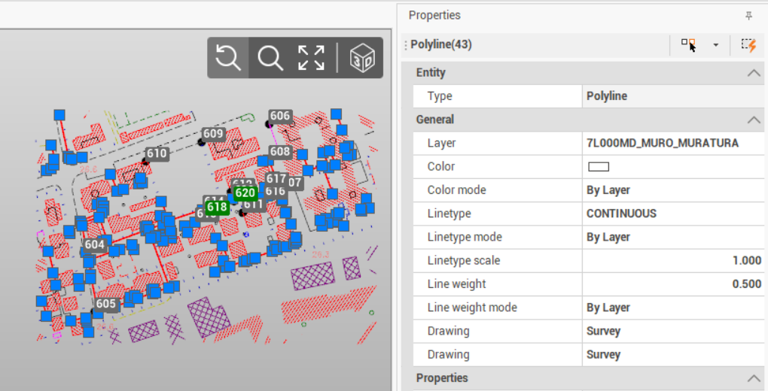Image resolution: width=768 pixels, height=391 pixels.
Task: Click the quick select lightning icon
Action: coord(748,45)
